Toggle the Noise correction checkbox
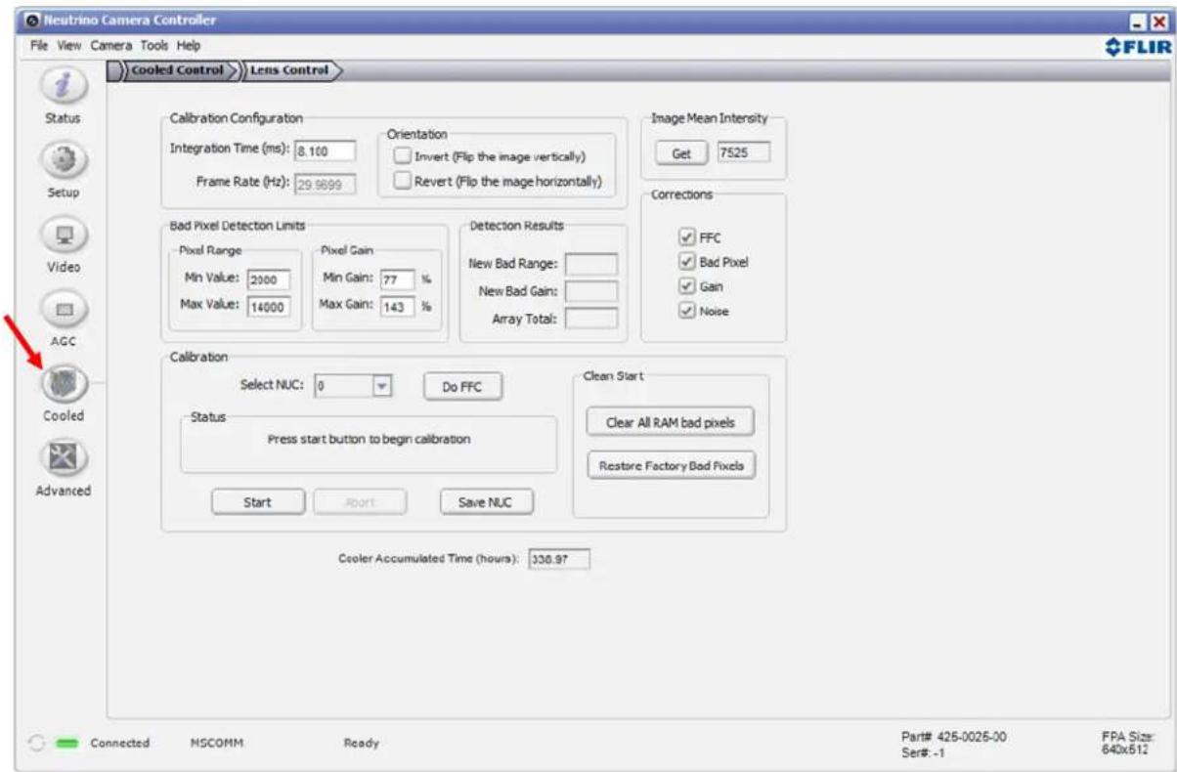The width and height of the screenshot is (1177, 772). pyautogui.click(x=685, y=312)
